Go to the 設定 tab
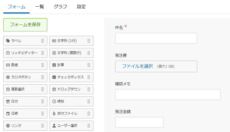The width and height of the screenshot is (230, 132). tap(81, 7)
